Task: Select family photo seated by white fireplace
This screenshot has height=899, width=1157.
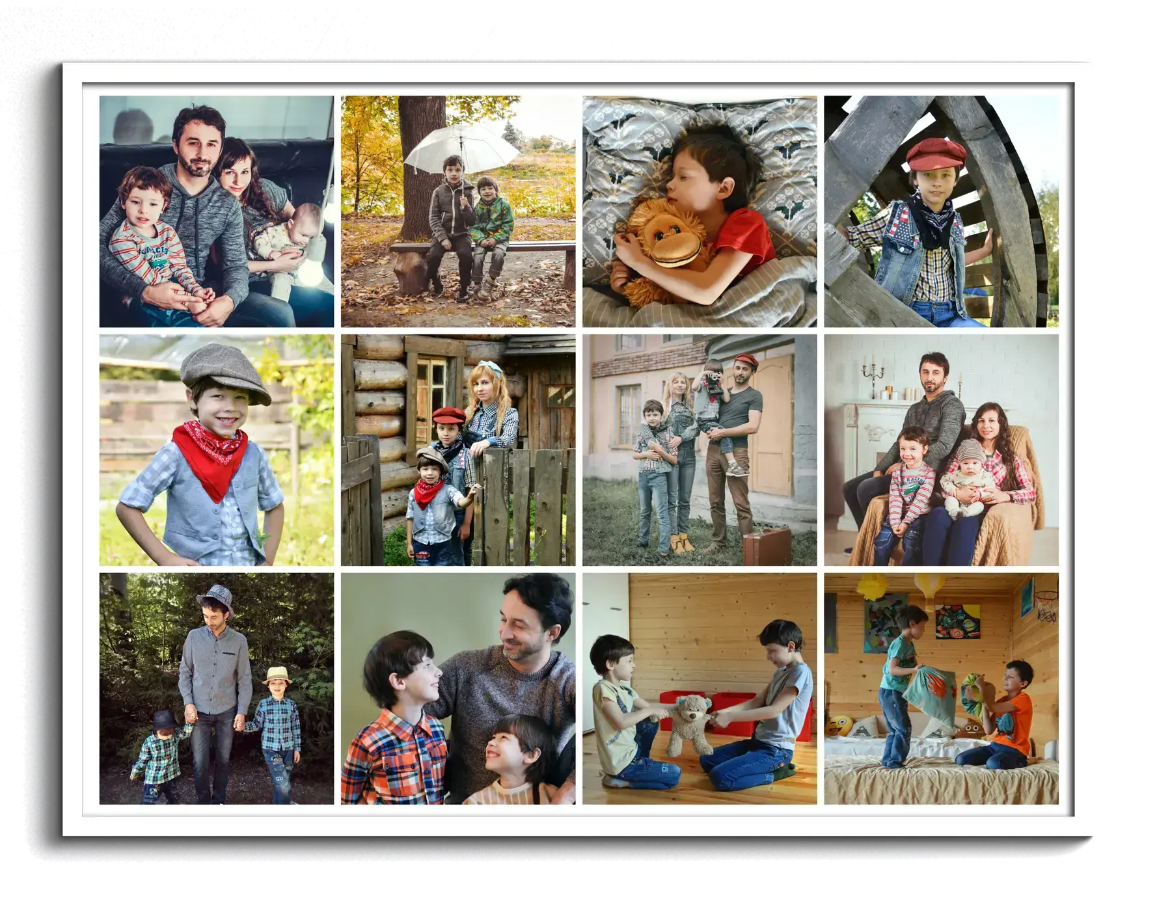Action: (941, 450)
